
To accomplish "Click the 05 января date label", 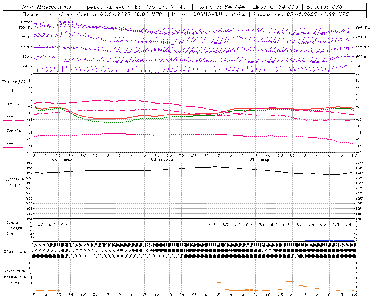I will 63,160.
